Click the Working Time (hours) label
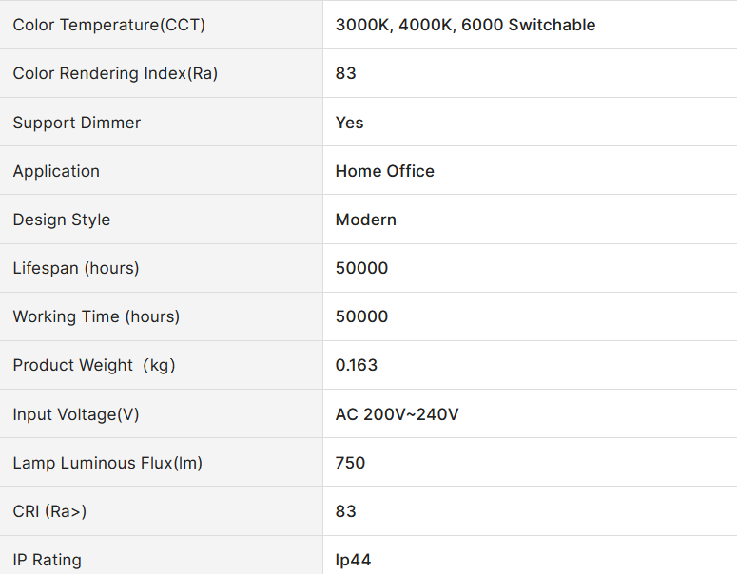737x574 pixels. click(96, 316)
